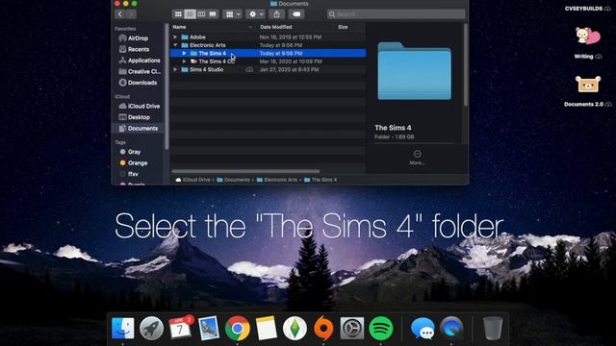
Task: Click the folder preview thumbnail
Action: (415, 70)
